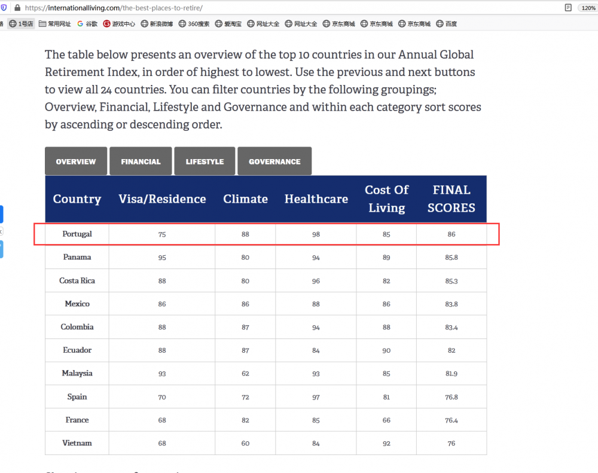The height and width of the screenshot is (473, 598).
Task: Click the France country cell
Action: [77, 420]
